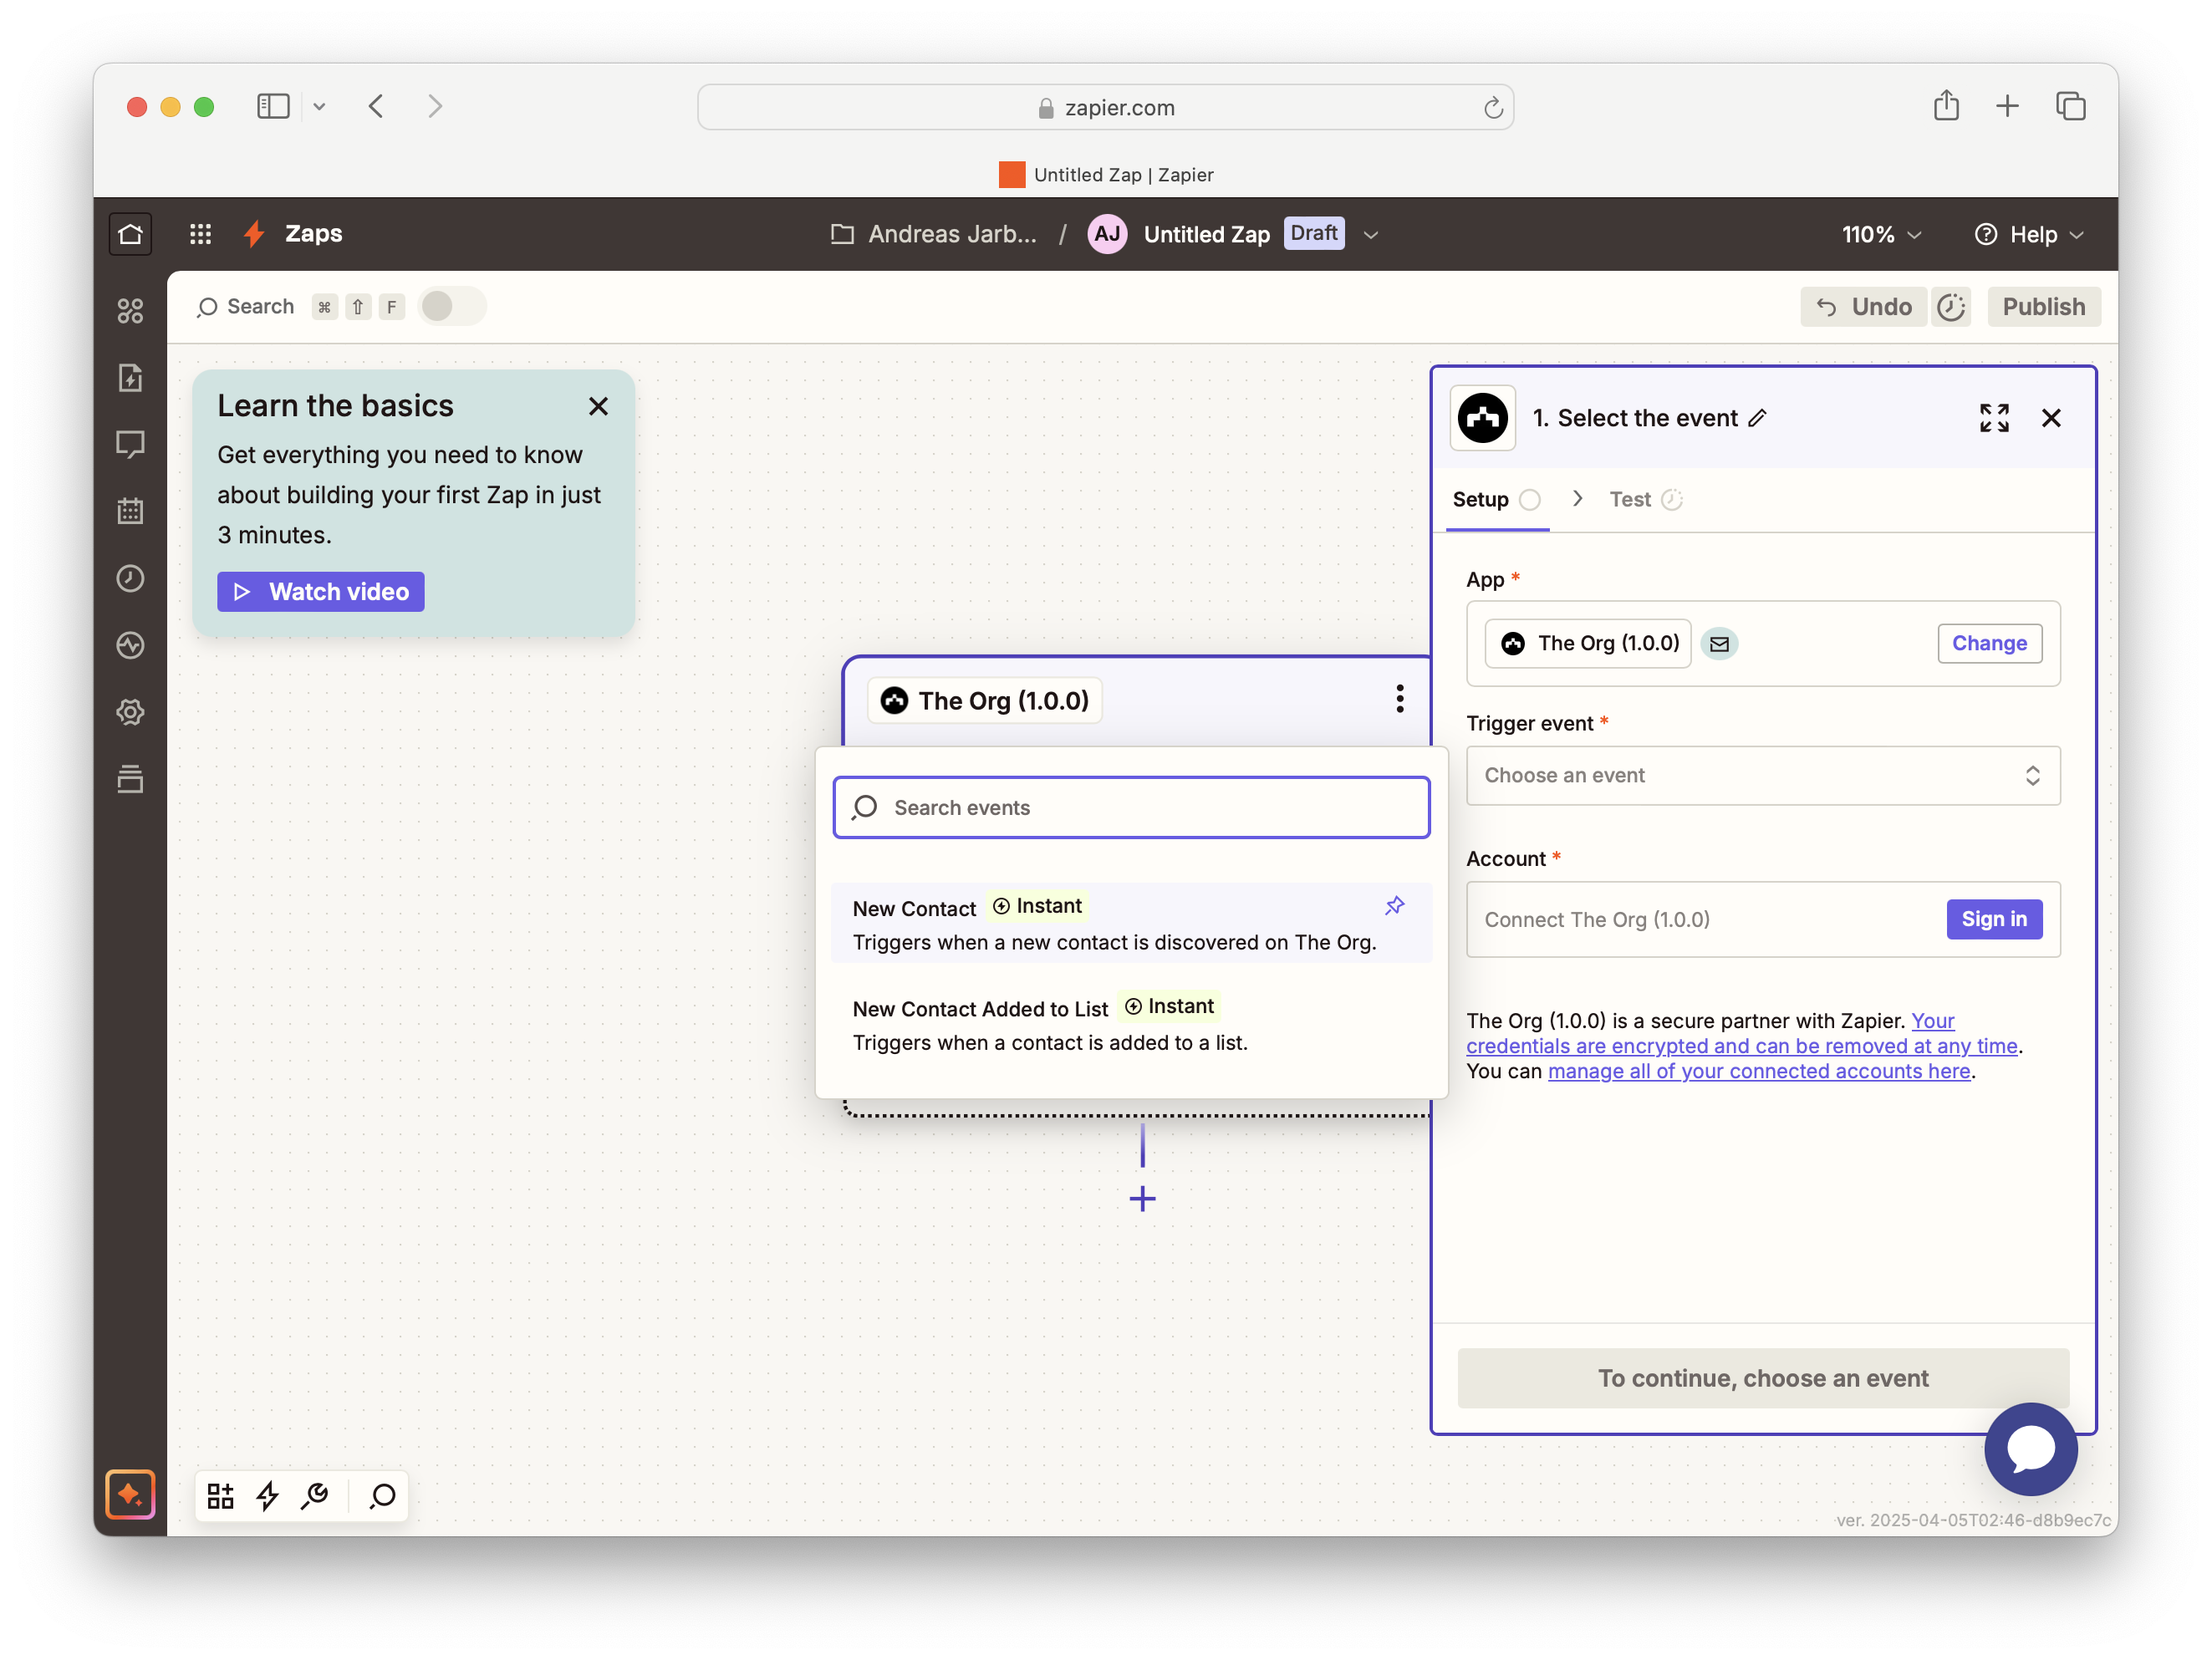Open the apps grid menu
This screenshot has width=2212, height=1660.
tap(200, 234)
